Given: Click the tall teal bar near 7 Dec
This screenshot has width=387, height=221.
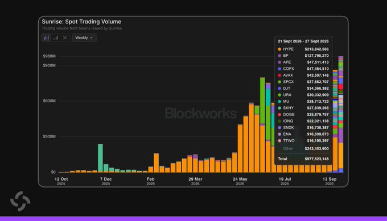Looking at the screenshot, I should pos(100,158).
